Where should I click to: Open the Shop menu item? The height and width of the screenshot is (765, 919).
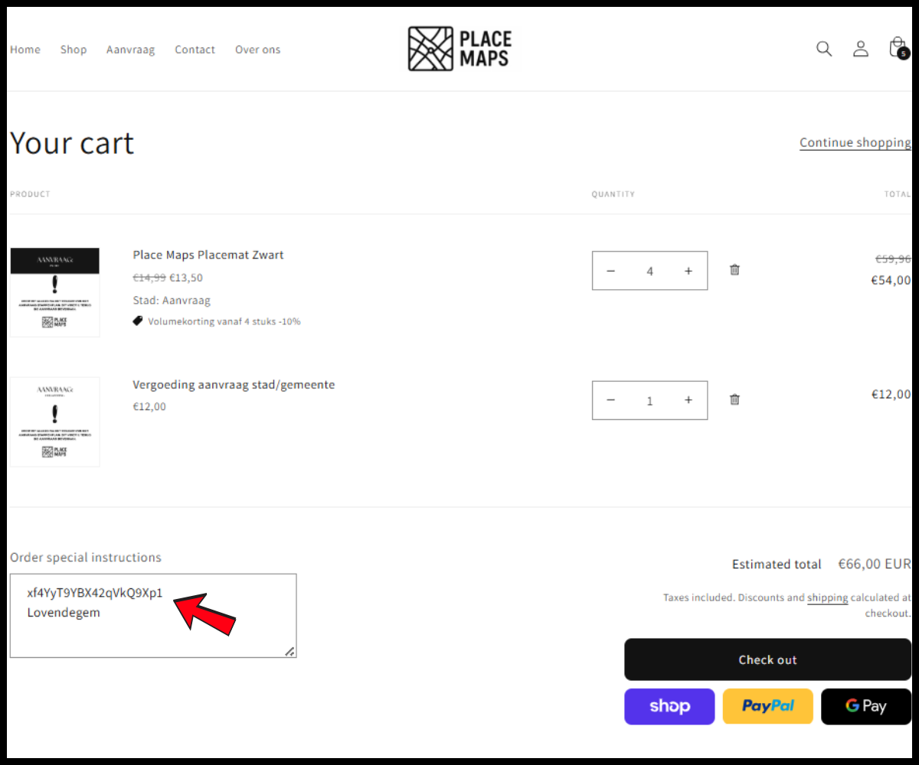pyautogui.click(x=74, y=50)
